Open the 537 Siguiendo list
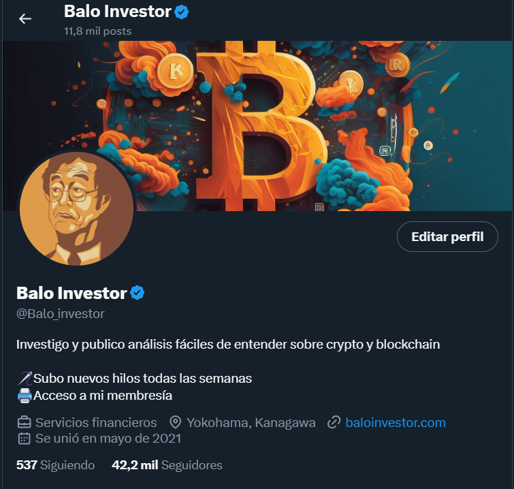Image resolution: width=514 pixels, height=489 pixels. [x=55, y=465]
